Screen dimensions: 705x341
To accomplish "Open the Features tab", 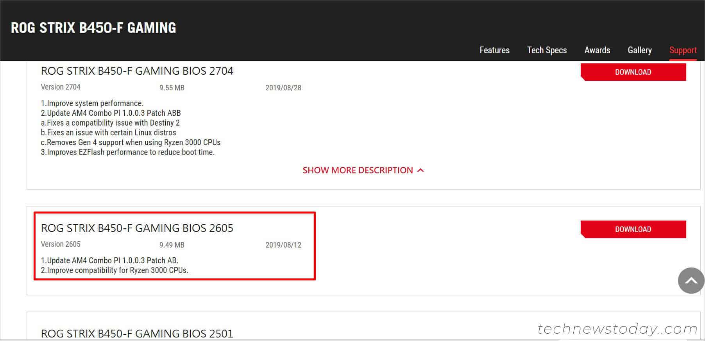I will point(494,50).
